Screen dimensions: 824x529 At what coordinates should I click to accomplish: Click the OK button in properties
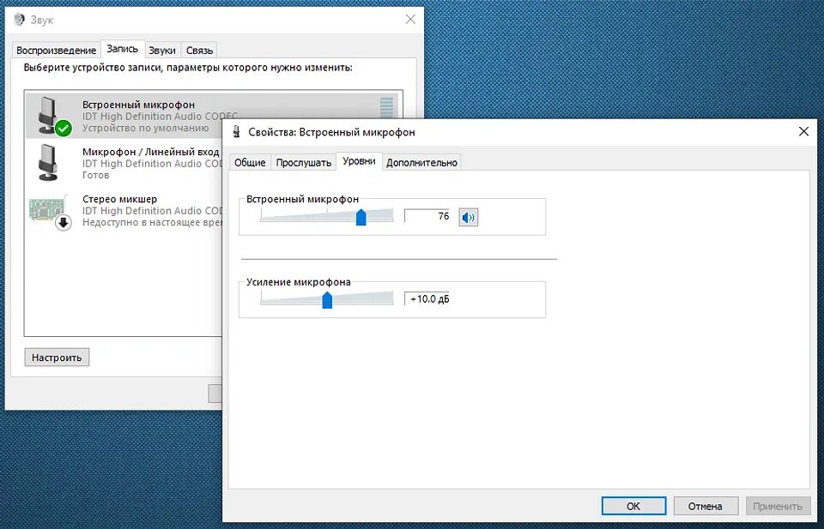(x=633, y=506)
